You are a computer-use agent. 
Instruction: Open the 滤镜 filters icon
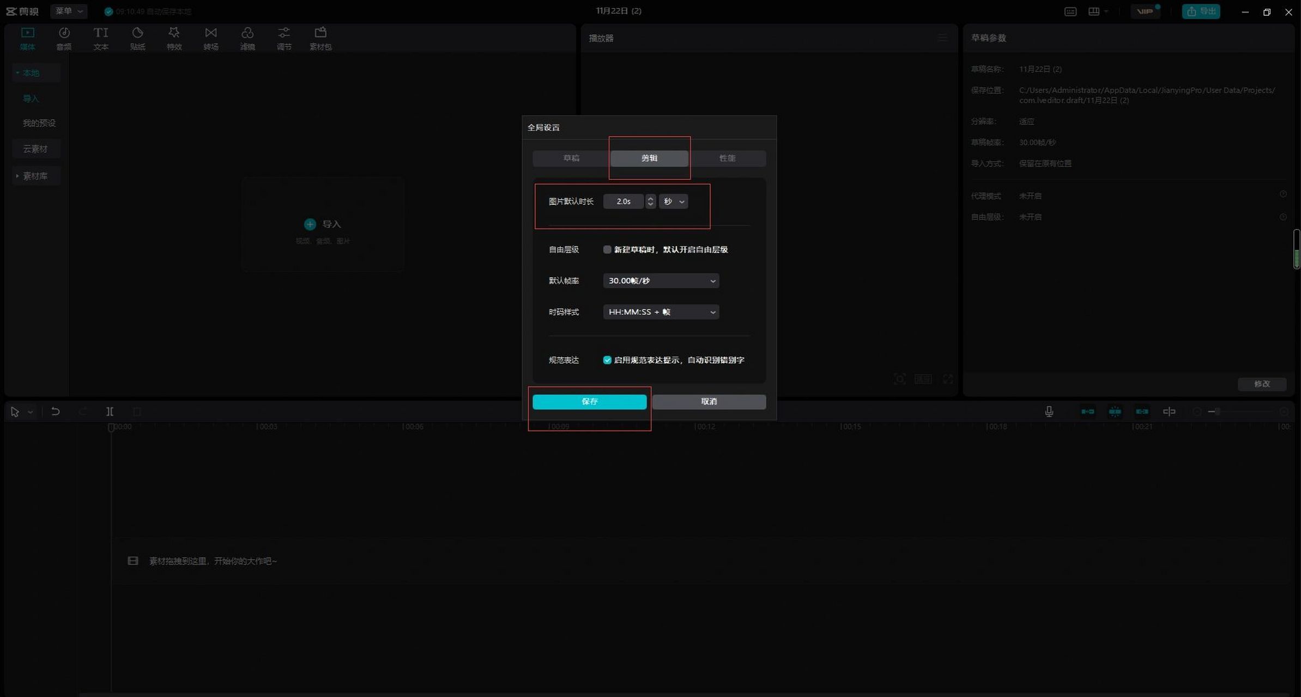pyautogui.click(x=247, y=38)
